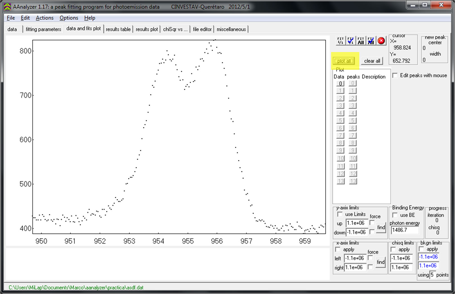This screenshot has height=294, width=455.
Task: Click the checked FIT All icon
Action: (x=371, y=41)
